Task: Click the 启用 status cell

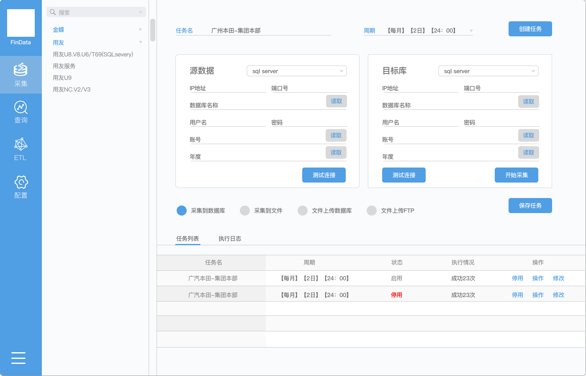Action: pos(396,278)
